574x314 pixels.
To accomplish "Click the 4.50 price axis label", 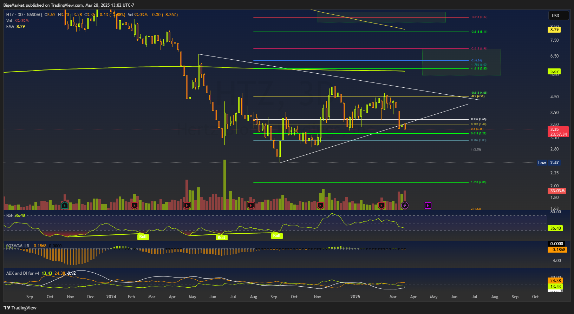I will click(555, 97).
